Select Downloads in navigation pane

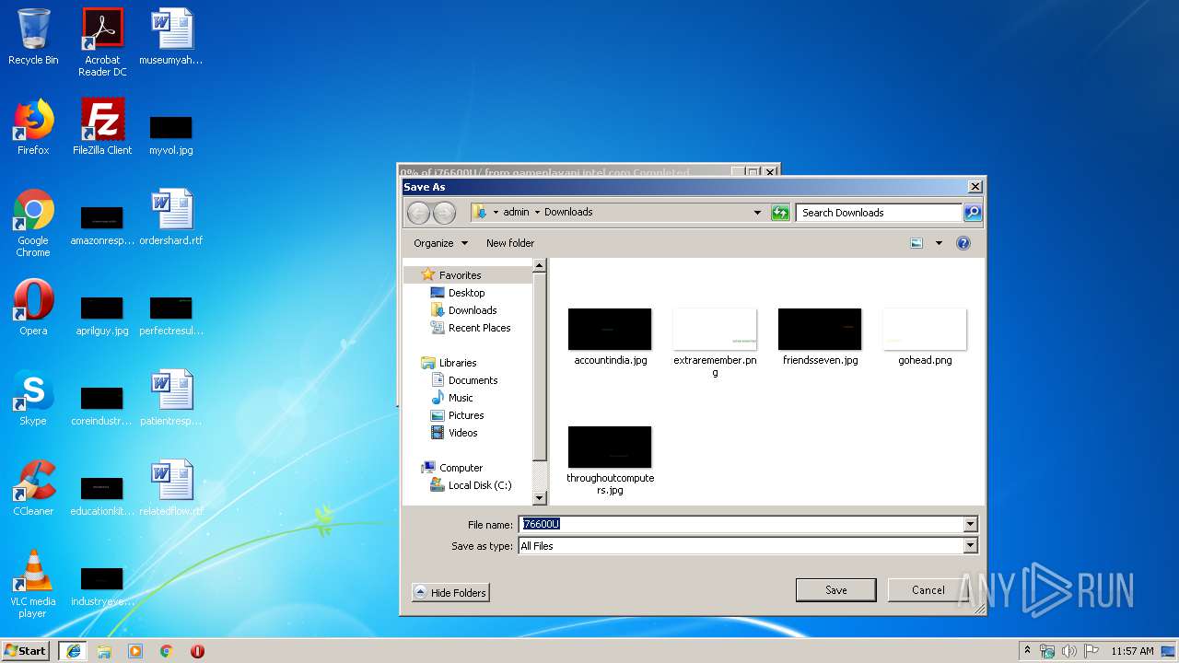click(x=473, y=310)
